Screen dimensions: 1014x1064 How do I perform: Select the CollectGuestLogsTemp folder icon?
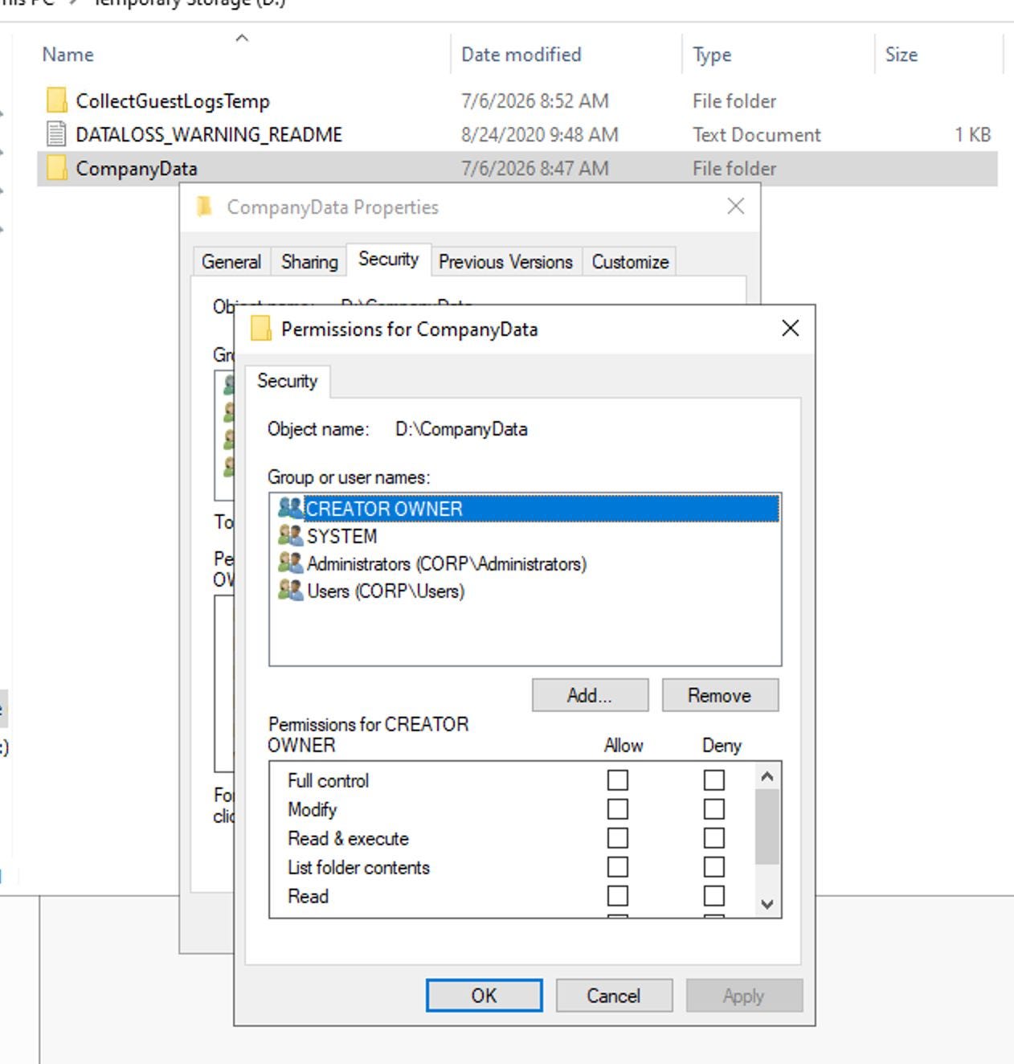[56, 100]
